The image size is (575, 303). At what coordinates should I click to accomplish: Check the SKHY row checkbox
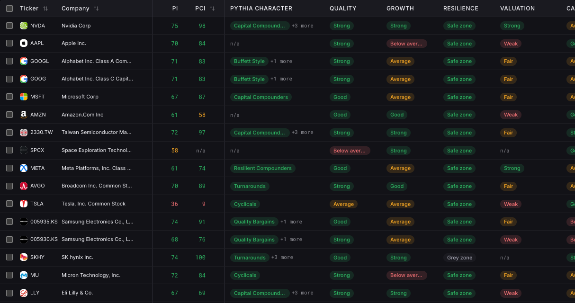pos(9,257)
